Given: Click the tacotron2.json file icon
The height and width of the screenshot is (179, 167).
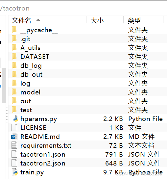Looking at the screenshot, I should point(14,163).
